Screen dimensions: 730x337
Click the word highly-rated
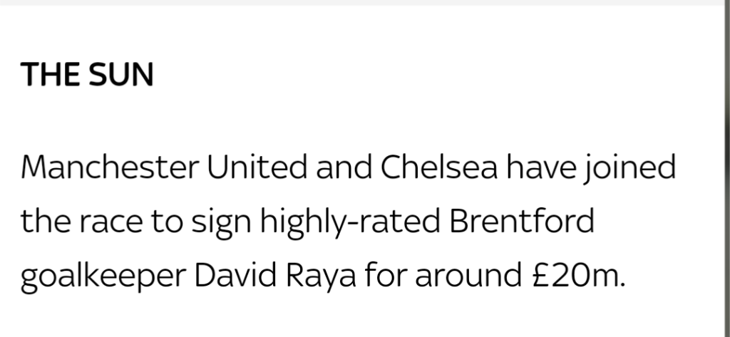(x=331, y=222)
